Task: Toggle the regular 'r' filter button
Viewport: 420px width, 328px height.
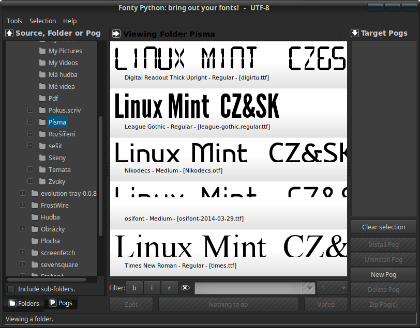Action: pos(169,288)
